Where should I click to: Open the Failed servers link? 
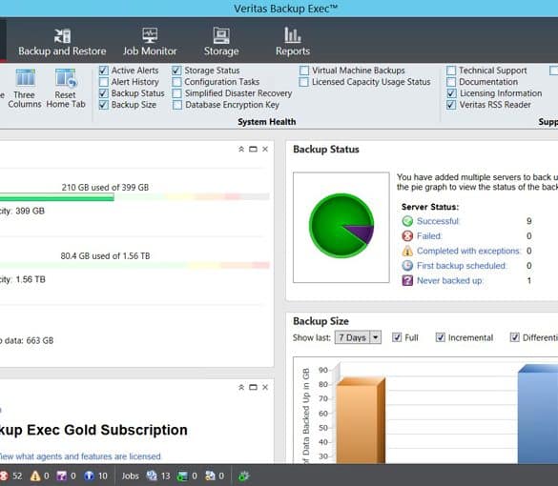point(429,236)
